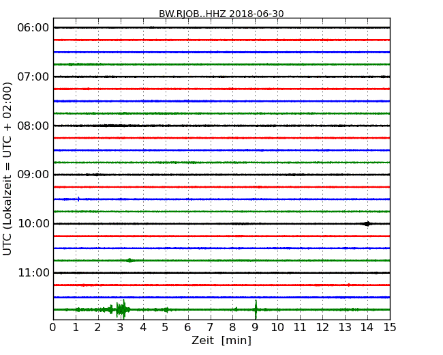Select the 11:00 time label

(33, 272)
